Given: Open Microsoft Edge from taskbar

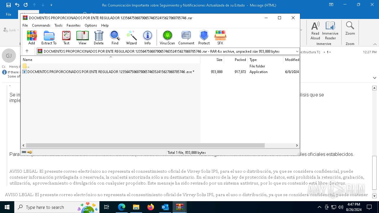Looking at the screenshot, I should click(x=122, y=207).
